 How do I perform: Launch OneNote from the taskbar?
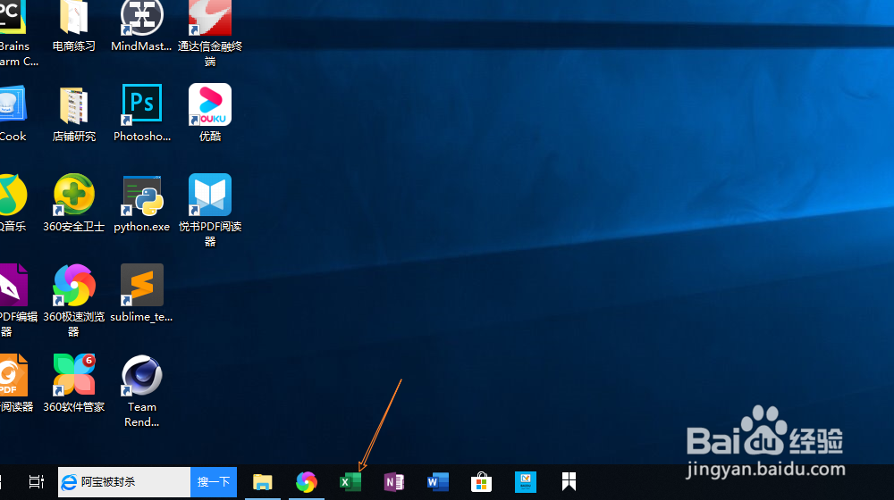tap(394, 482)
